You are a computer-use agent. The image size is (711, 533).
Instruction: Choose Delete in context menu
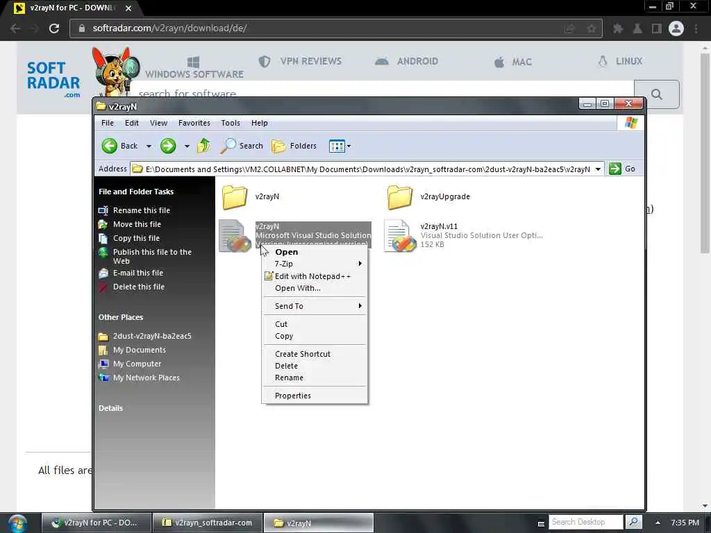(x=315, y=366)
